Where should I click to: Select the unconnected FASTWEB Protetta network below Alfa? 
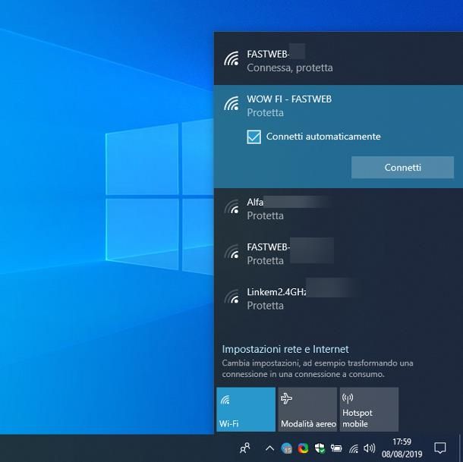pos(339,253)
